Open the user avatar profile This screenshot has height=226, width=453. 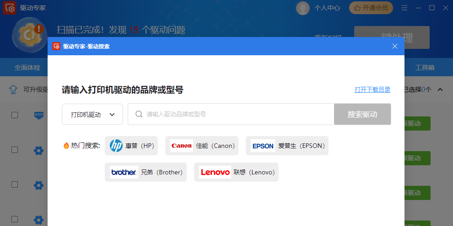pyautogui.click(x=302, y=8)
